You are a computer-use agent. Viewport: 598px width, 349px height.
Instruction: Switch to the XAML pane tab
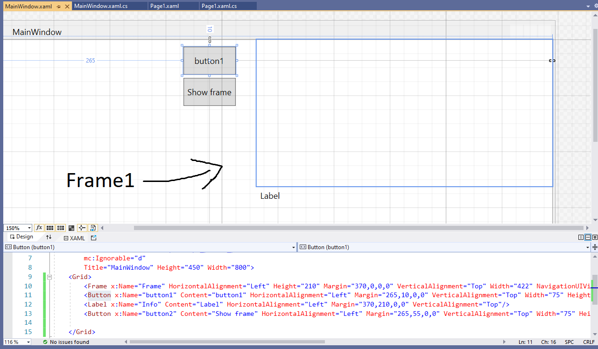[x=74, y=238]
